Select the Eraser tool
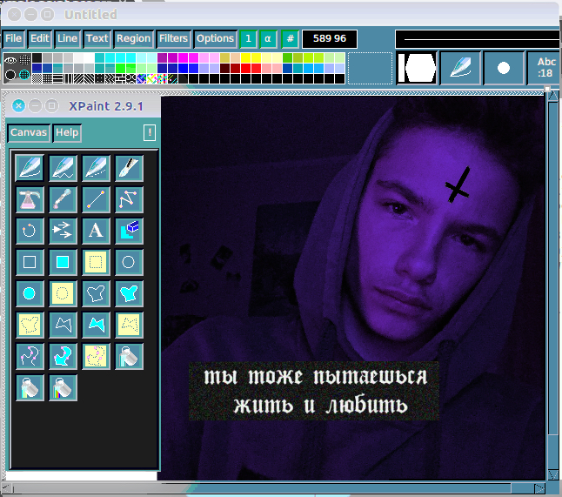562x497 pixels. (129, 231)
